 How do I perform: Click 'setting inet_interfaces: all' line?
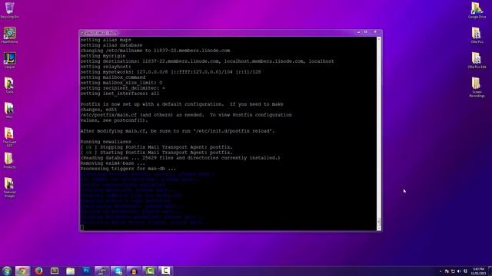click(120, 94)
